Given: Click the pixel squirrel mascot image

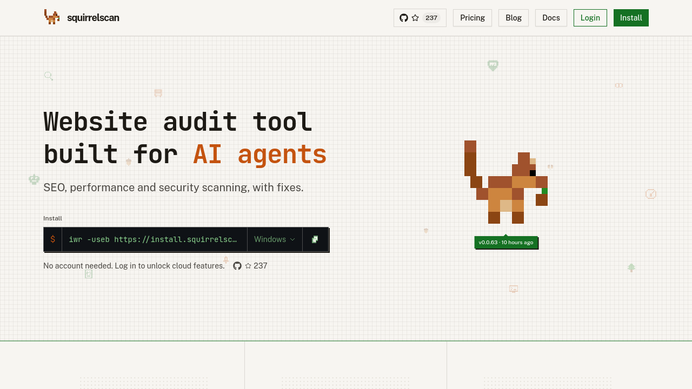Looking at the screenshot, I should [x=506, y=182].
